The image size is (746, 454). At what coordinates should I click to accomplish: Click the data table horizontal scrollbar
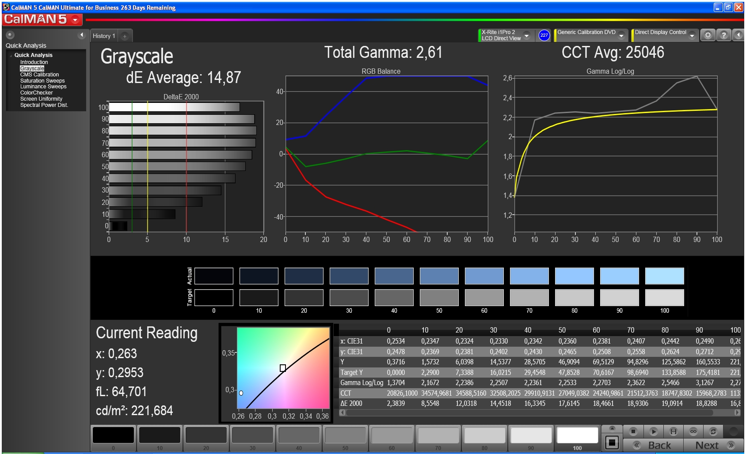529,413
